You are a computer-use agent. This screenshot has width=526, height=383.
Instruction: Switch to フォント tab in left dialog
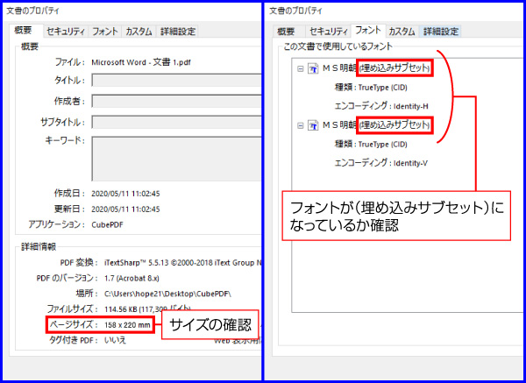pyautogui.click(x=105, y=31)
